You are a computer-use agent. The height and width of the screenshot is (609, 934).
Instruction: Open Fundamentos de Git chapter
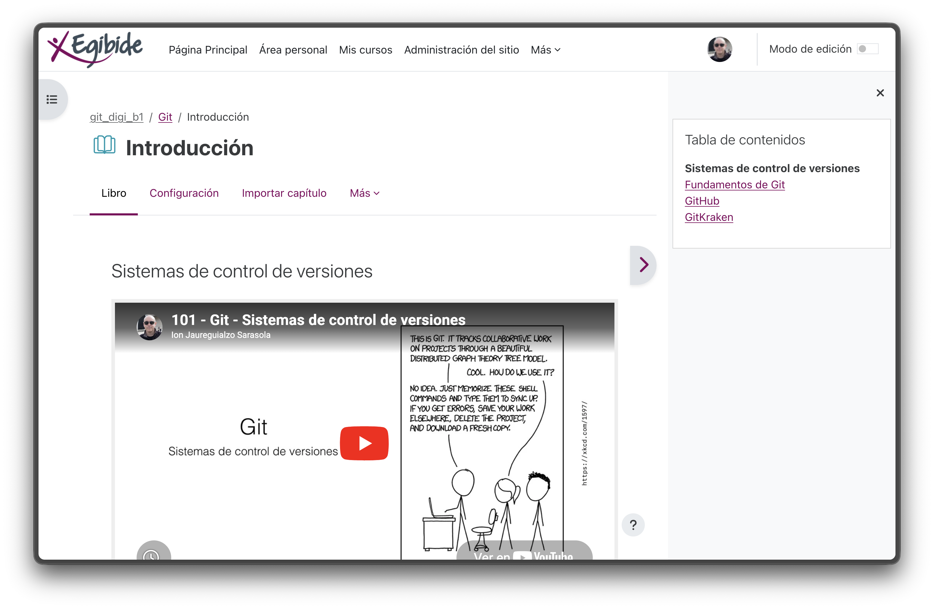(x=735, y=184)
